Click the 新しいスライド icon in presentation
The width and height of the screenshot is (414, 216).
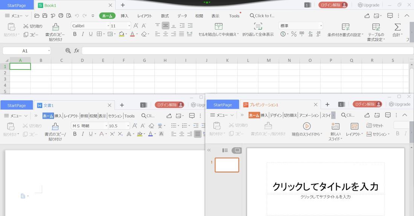coord(335,126)
